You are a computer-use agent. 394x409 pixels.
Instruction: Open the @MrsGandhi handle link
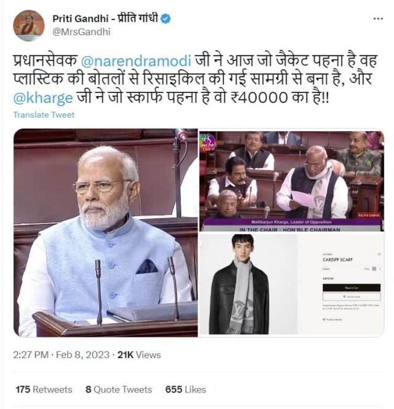coord(81,32)
